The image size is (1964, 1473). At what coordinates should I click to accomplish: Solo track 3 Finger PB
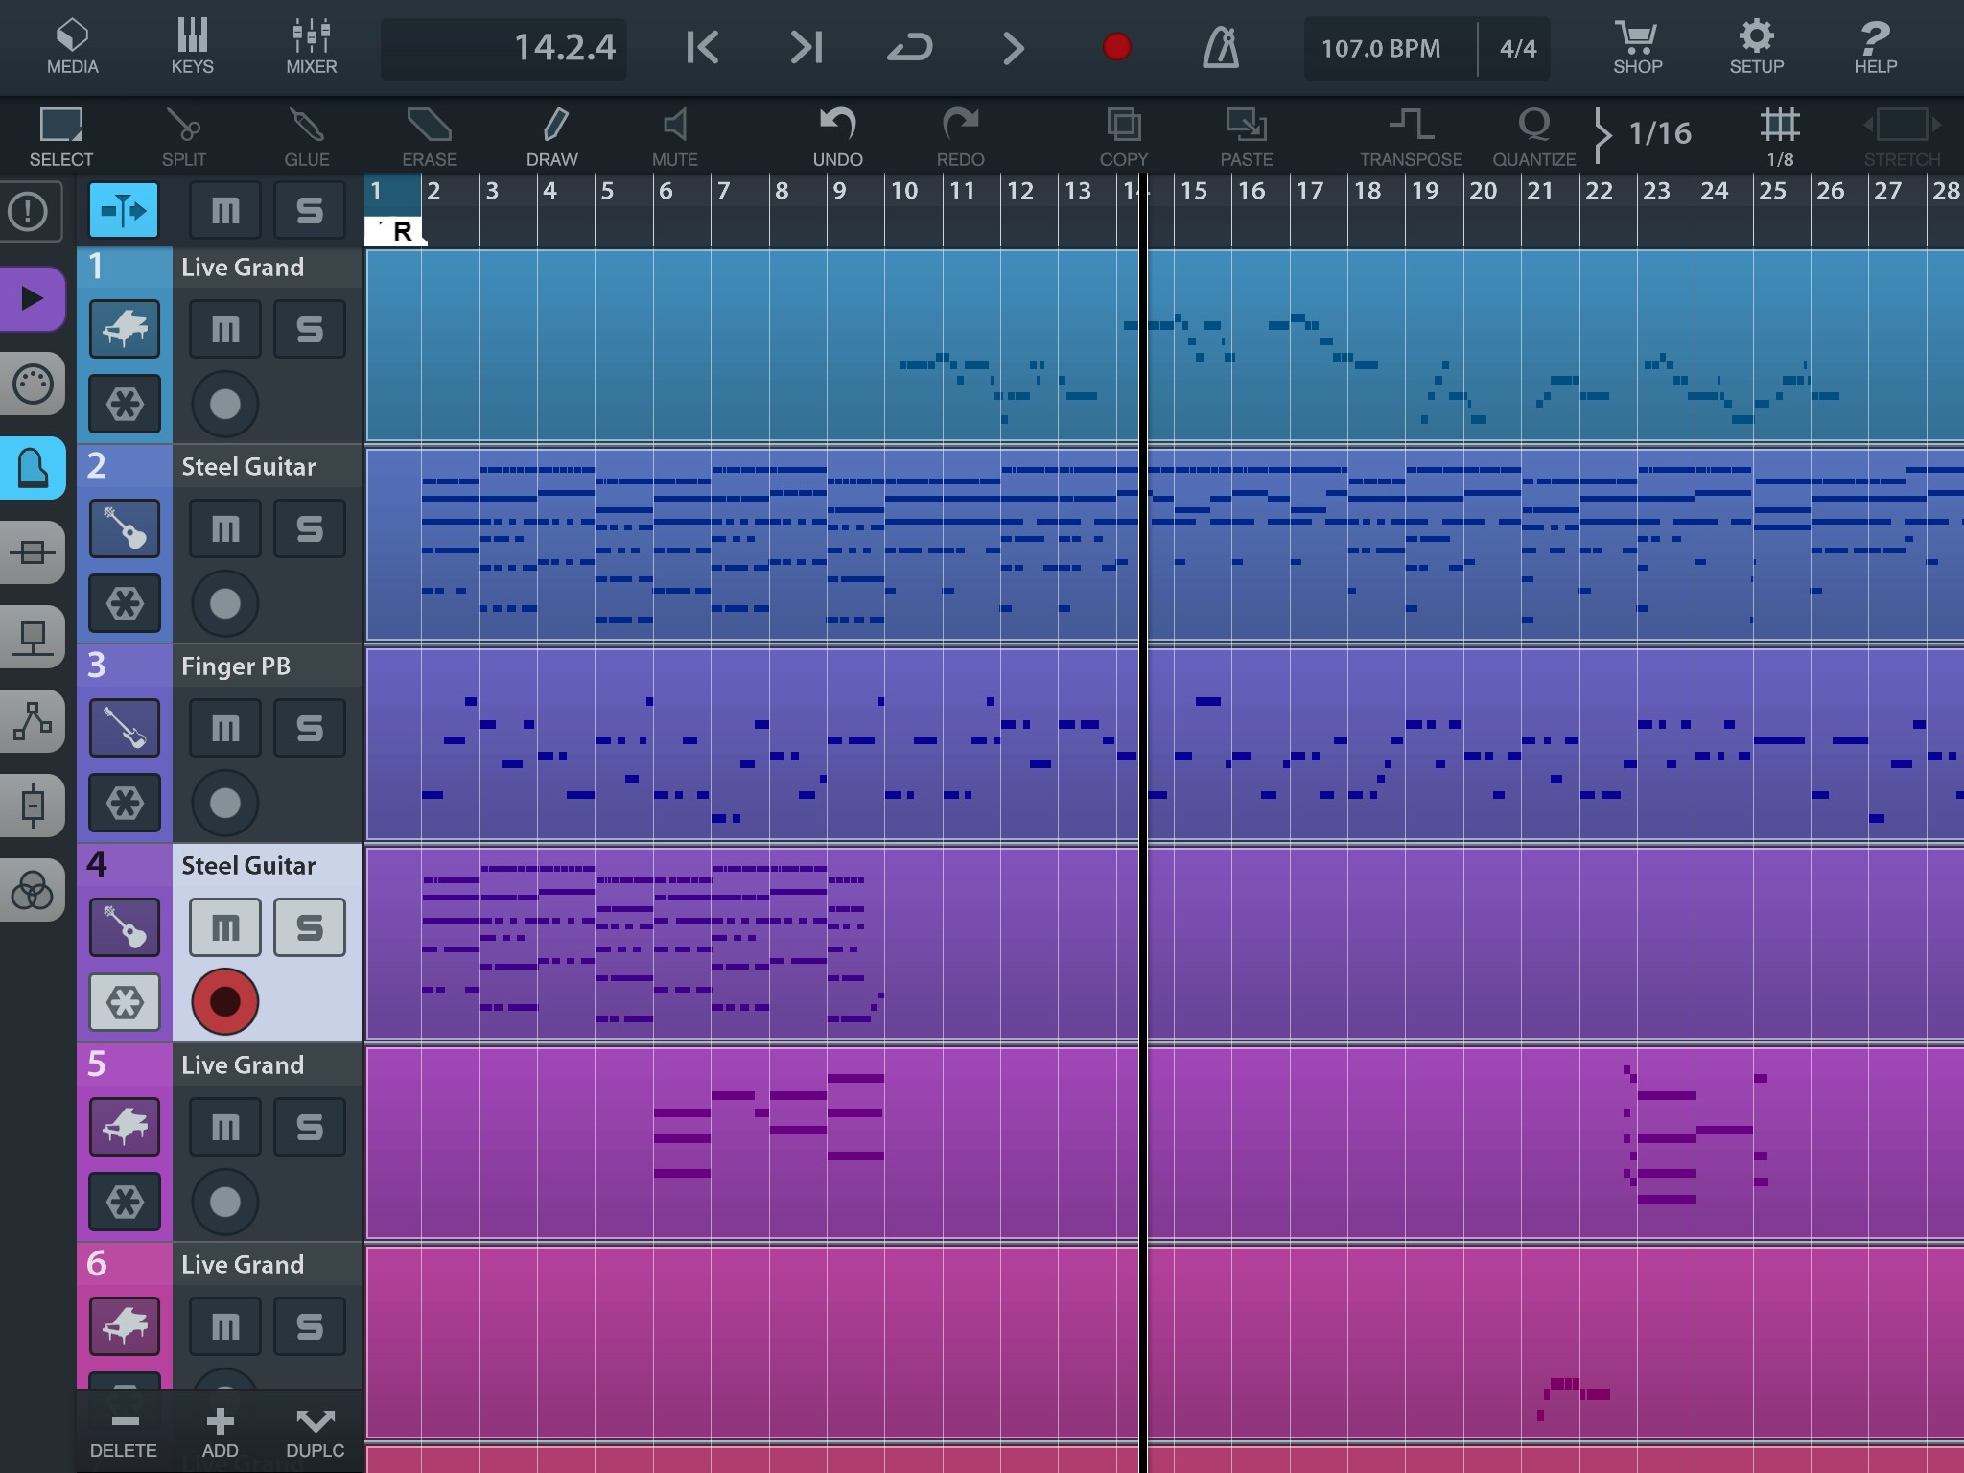(310, 728)
